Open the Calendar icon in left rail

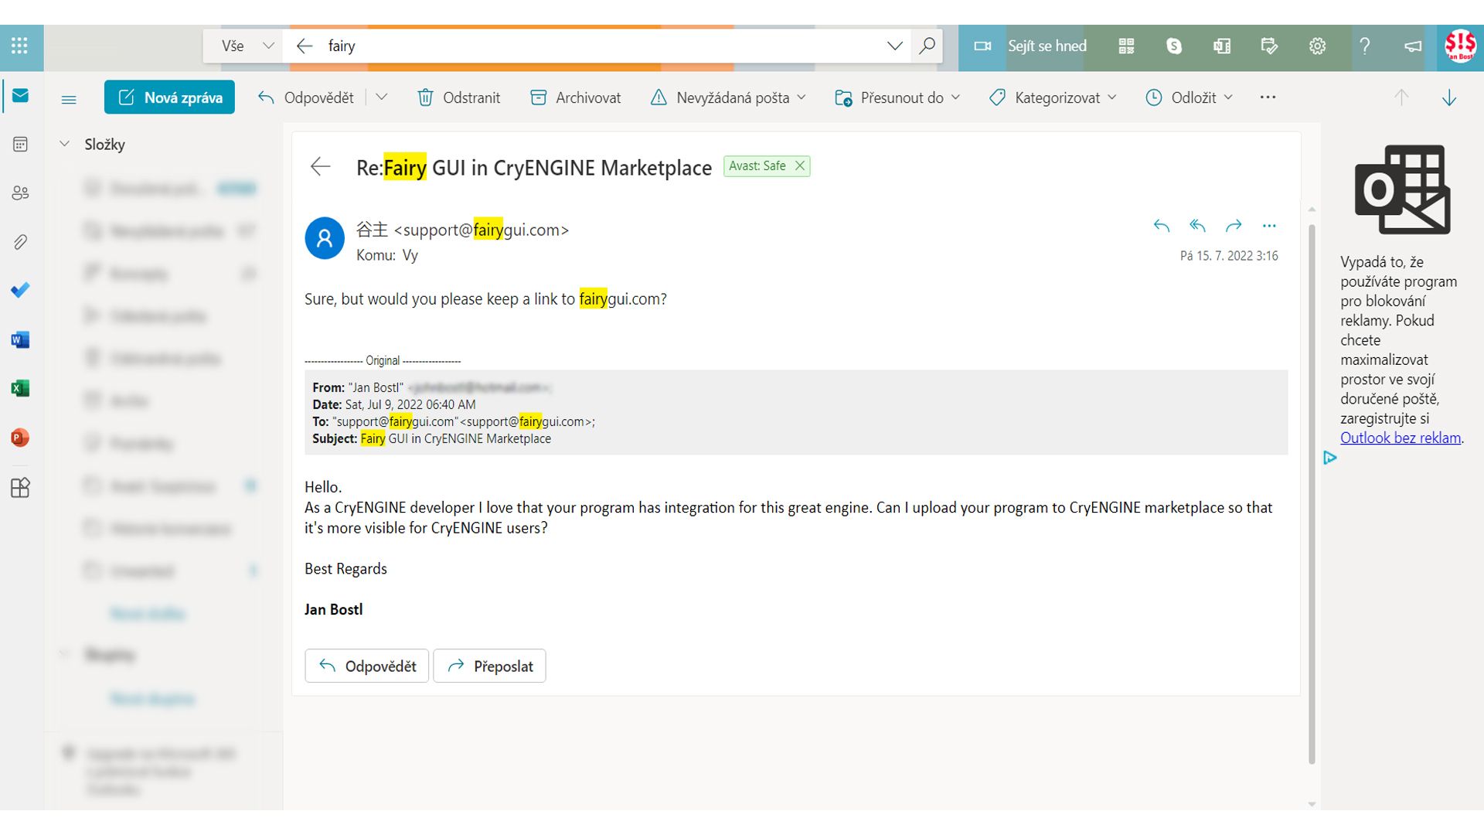pos(20,145)
